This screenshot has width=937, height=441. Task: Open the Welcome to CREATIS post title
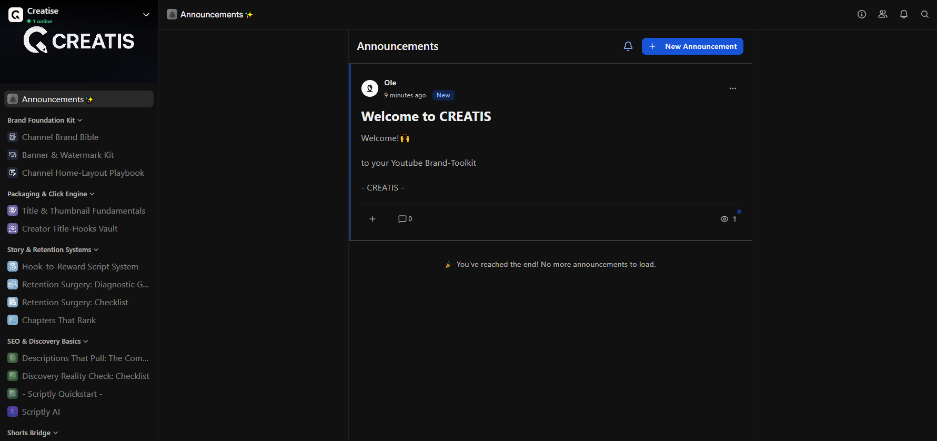[x=426, y=116]
